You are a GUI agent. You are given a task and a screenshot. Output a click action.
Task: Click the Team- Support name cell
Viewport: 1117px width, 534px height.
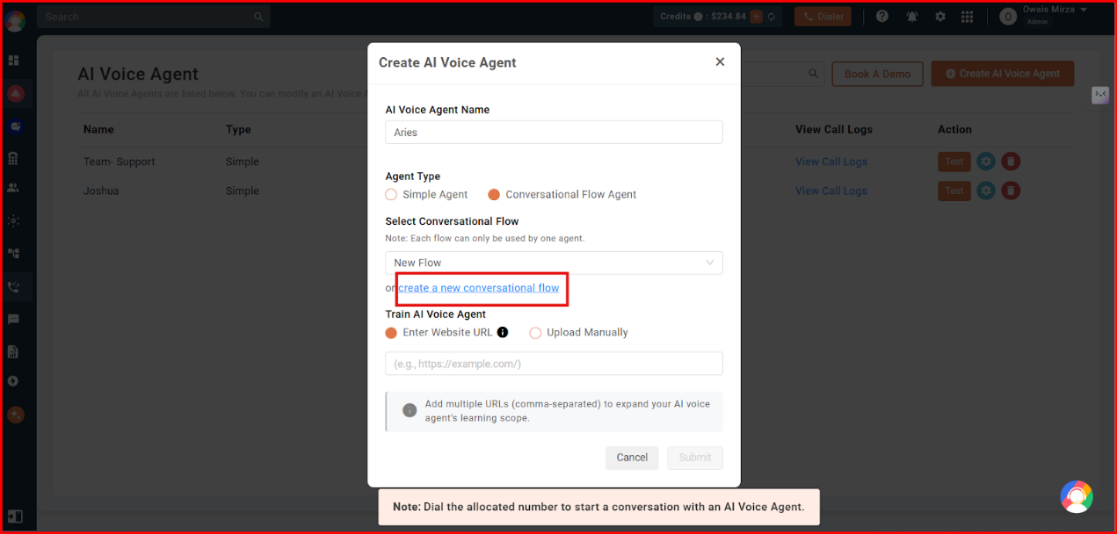120,162
